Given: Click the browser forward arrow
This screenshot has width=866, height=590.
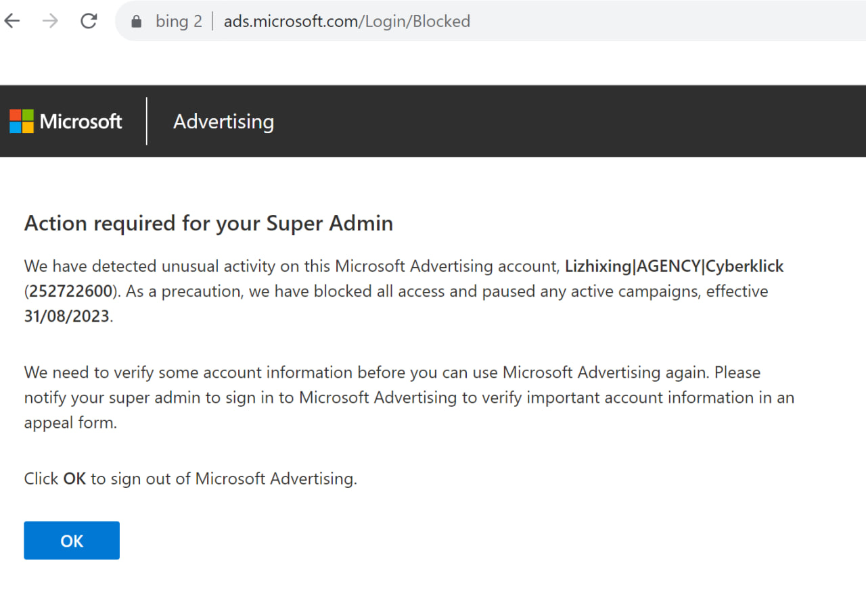Looking at the screenshot, I should (50, 21).
